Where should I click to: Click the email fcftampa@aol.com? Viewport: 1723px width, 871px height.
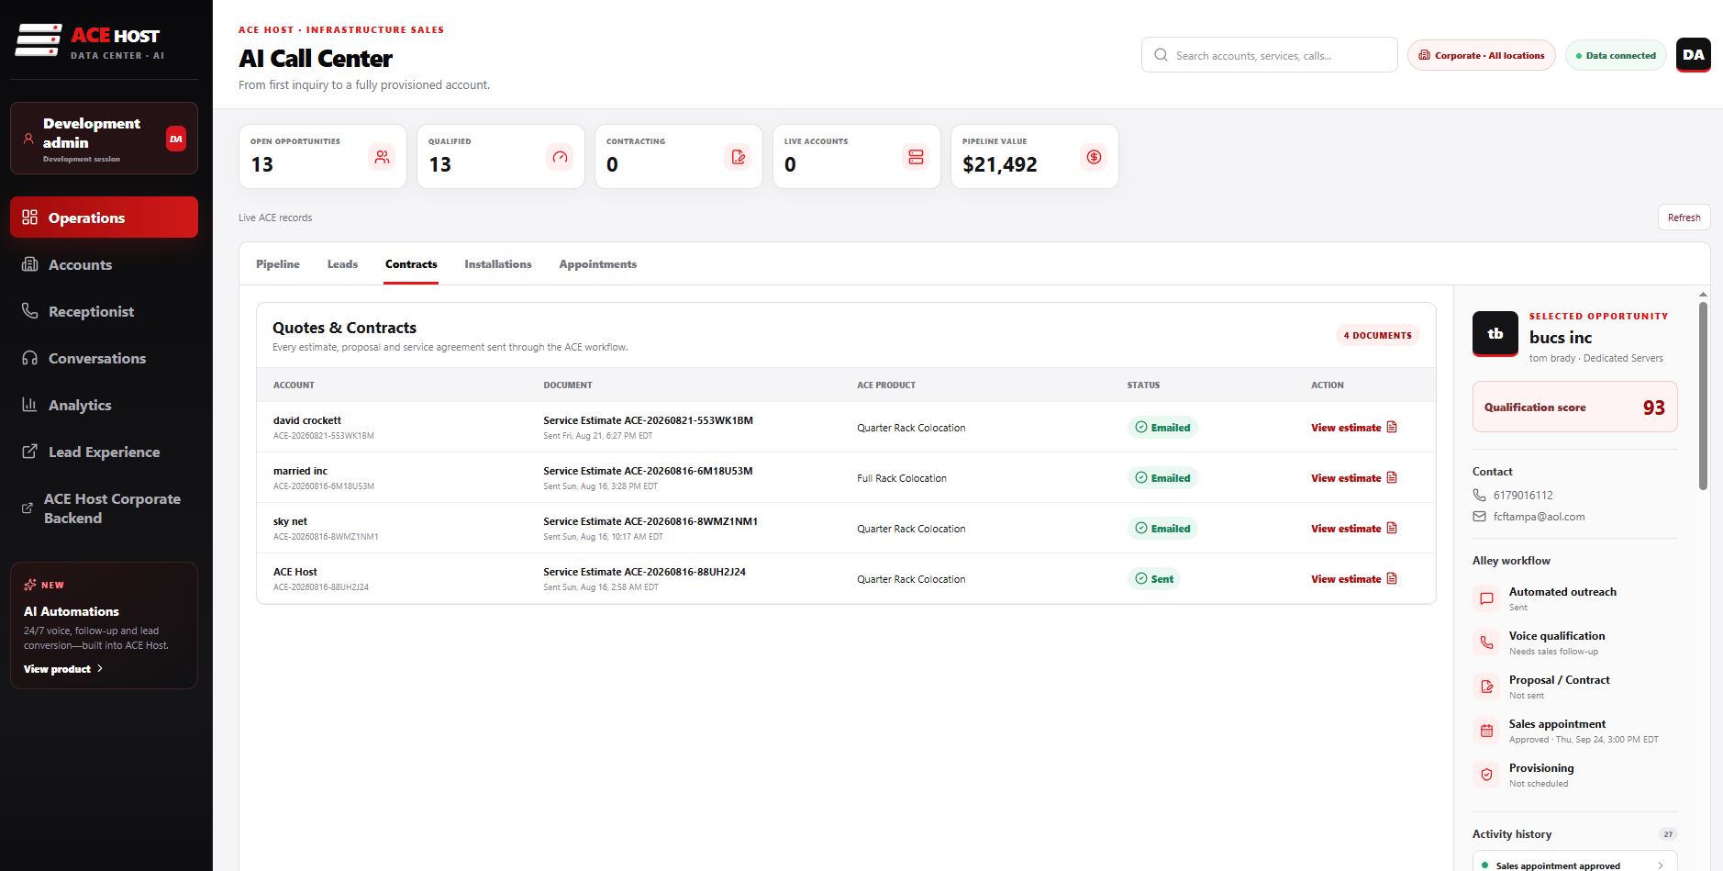1539,517
